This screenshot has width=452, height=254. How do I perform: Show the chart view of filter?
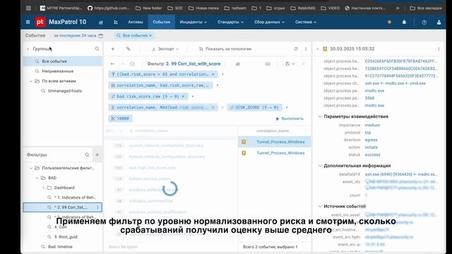point(237,64)
